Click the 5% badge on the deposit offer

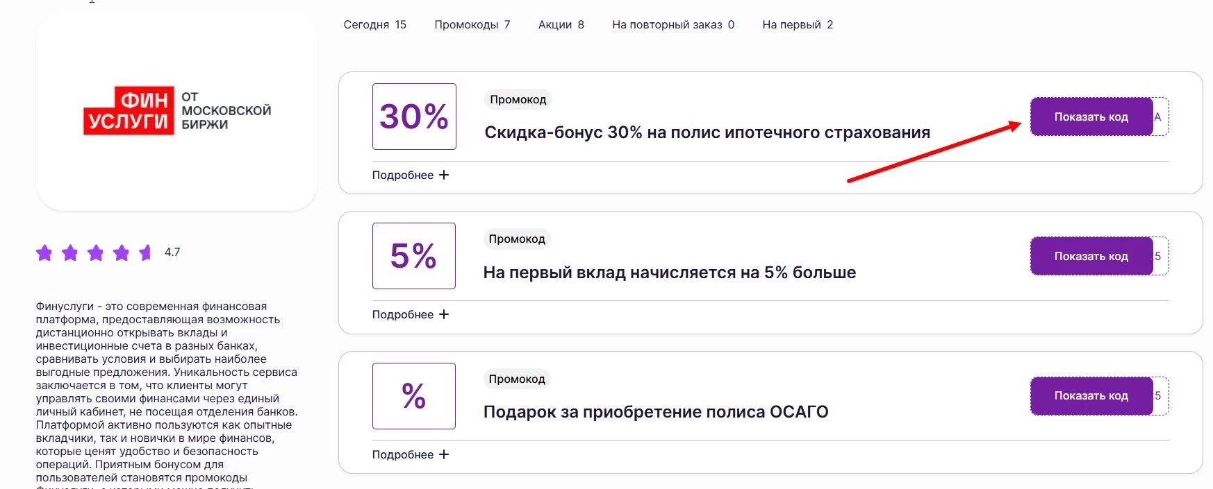click(x=414, y=256)
